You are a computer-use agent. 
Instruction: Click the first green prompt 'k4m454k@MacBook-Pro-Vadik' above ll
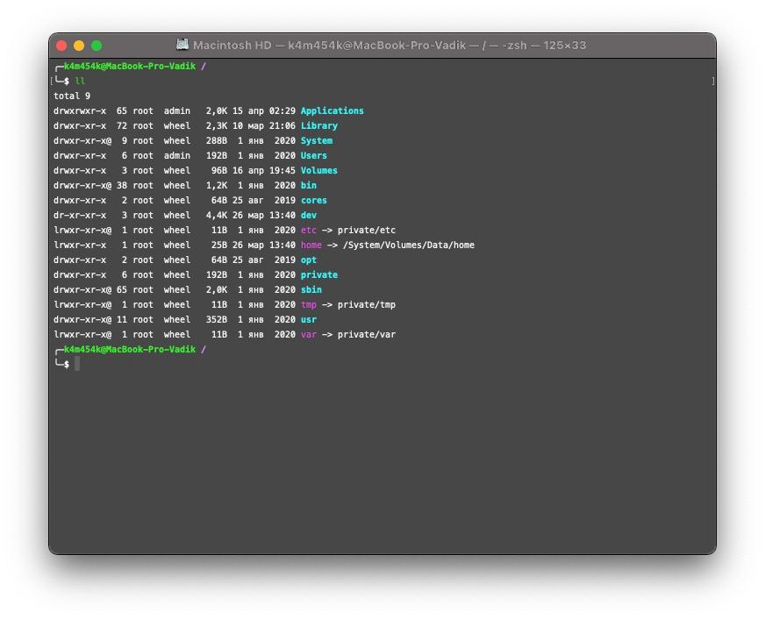(x=130, y=67)
